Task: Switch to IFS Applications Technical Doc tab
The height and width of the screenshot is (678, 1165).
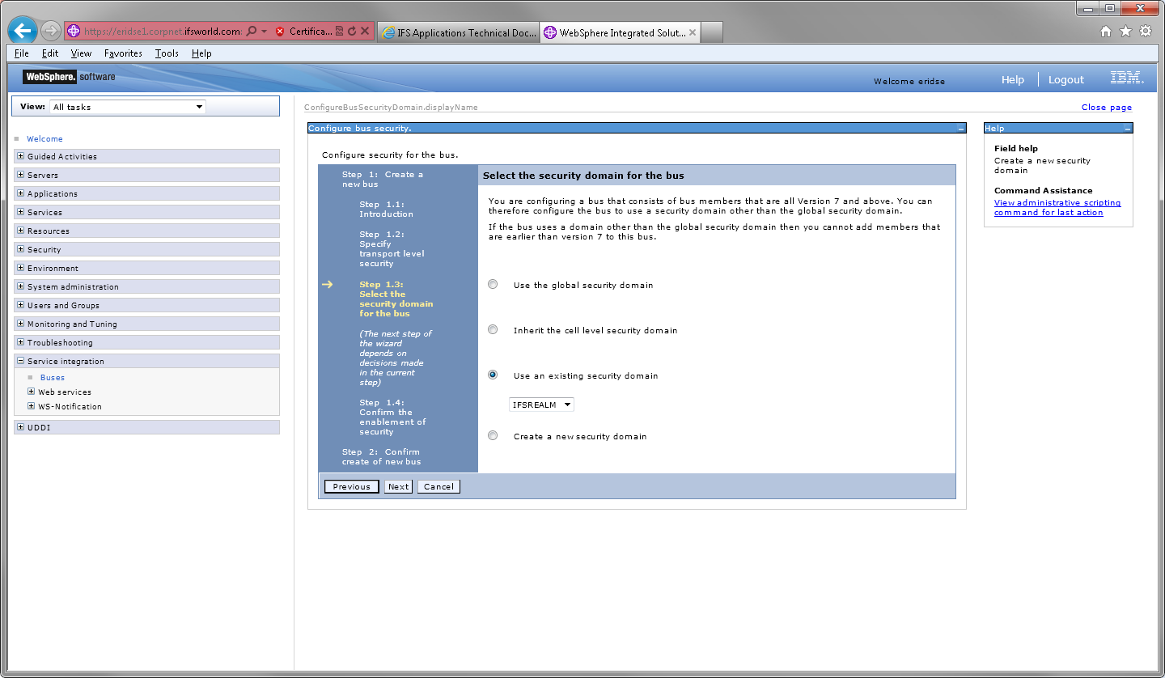Action: pyautogui.click(x=458, y=32)
